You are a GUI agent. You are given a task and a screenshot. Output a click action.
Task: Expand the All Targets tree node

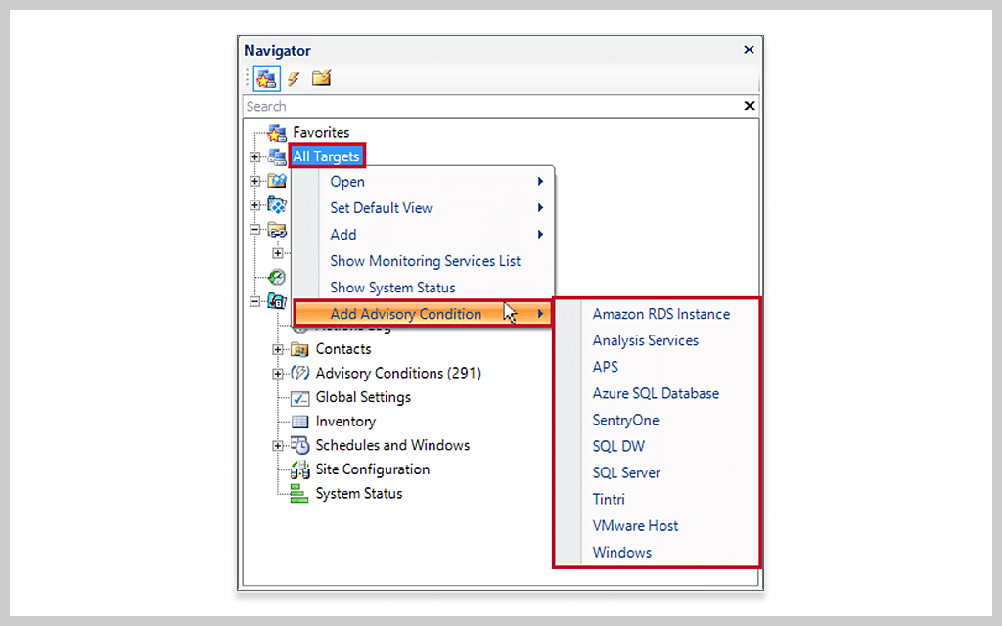(256, 156)
